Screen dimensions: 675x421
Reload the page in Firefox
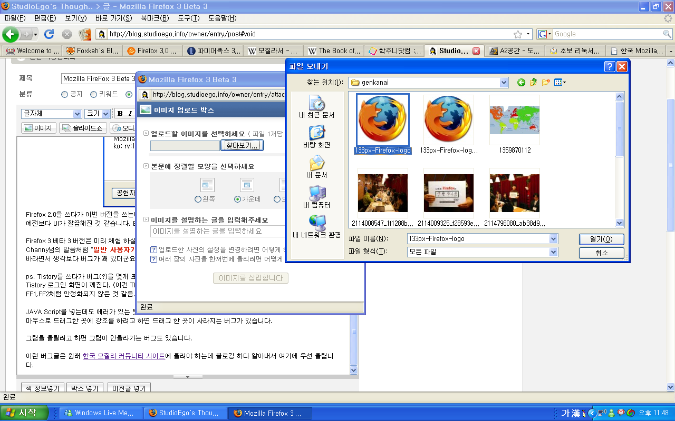click(x=49, y=34)
